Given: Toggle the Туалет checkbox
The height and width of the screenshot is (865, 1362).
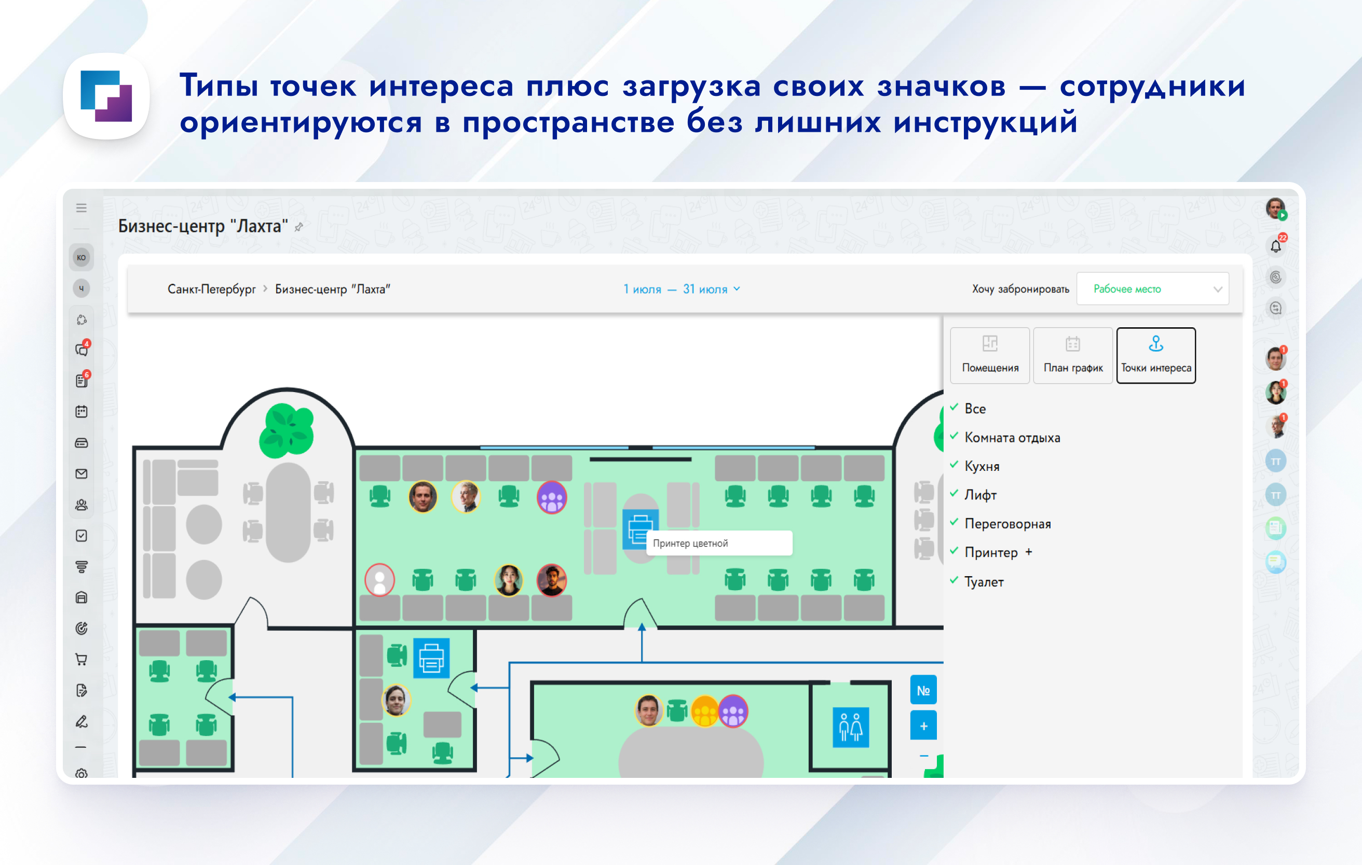Looking at the screenshot, I should (x=954, y=580).
